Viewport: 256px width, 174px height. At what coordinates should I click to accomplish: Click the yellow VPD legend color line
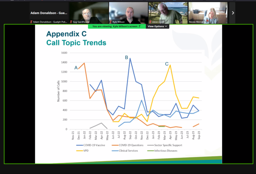[x=80, y=151]
